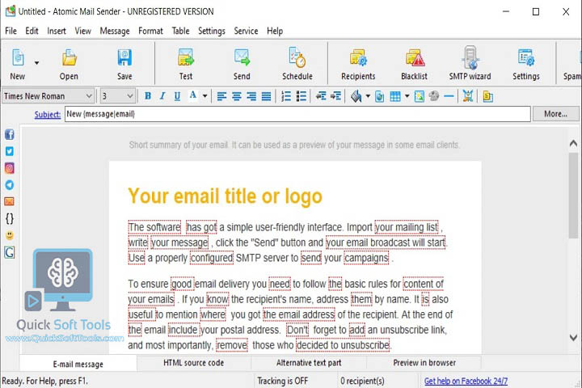
Task: Decrease paragraph indent
Action: [x=321, y=96]
